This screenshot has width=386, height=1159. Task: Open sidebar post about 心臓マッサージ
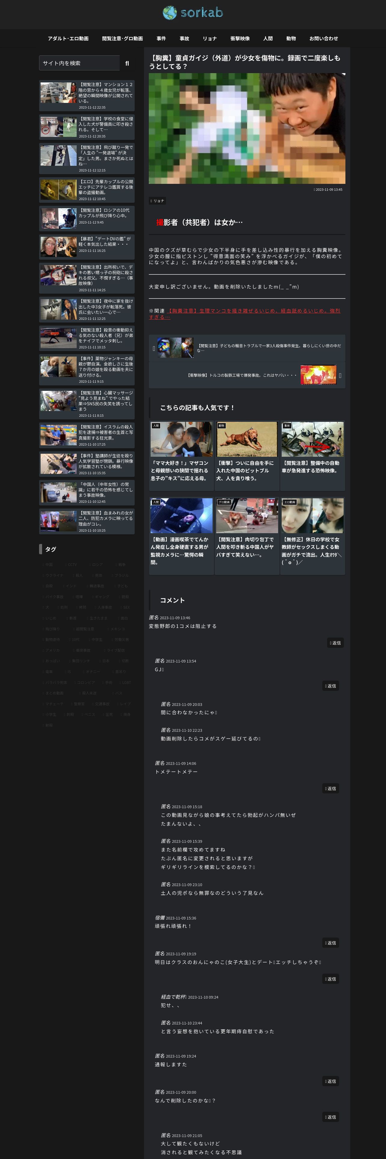click(87, 404)
